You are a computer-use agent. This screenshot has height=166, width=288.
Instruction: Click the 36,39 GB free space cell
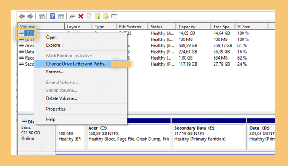(221, 52)
